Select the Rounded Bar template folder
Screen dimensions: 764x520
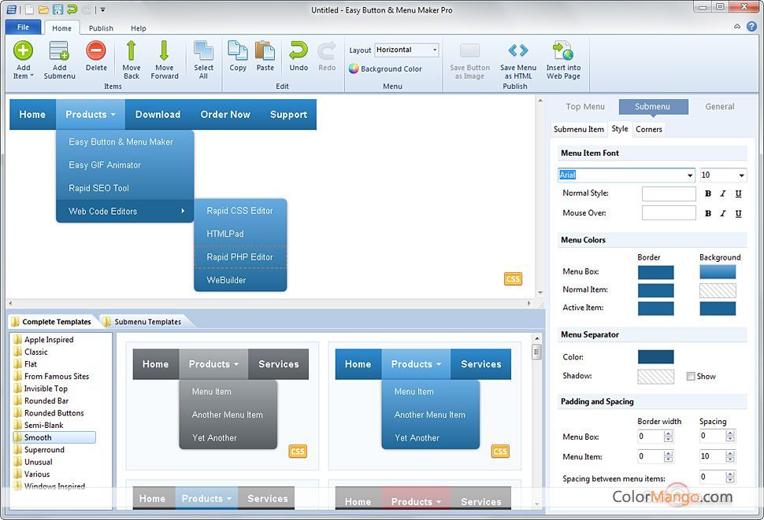(x=46, y=401)
